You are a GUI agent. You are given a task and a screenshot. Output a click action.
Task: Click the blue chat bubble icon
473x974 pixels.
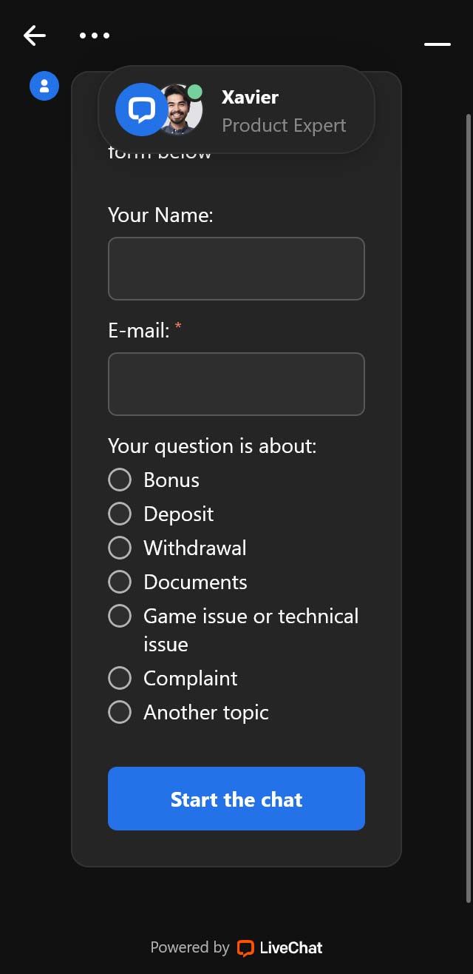click(141, 110)
